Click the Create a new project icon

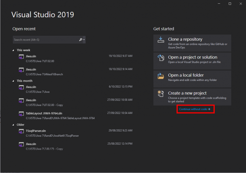[x=161, y=94]
